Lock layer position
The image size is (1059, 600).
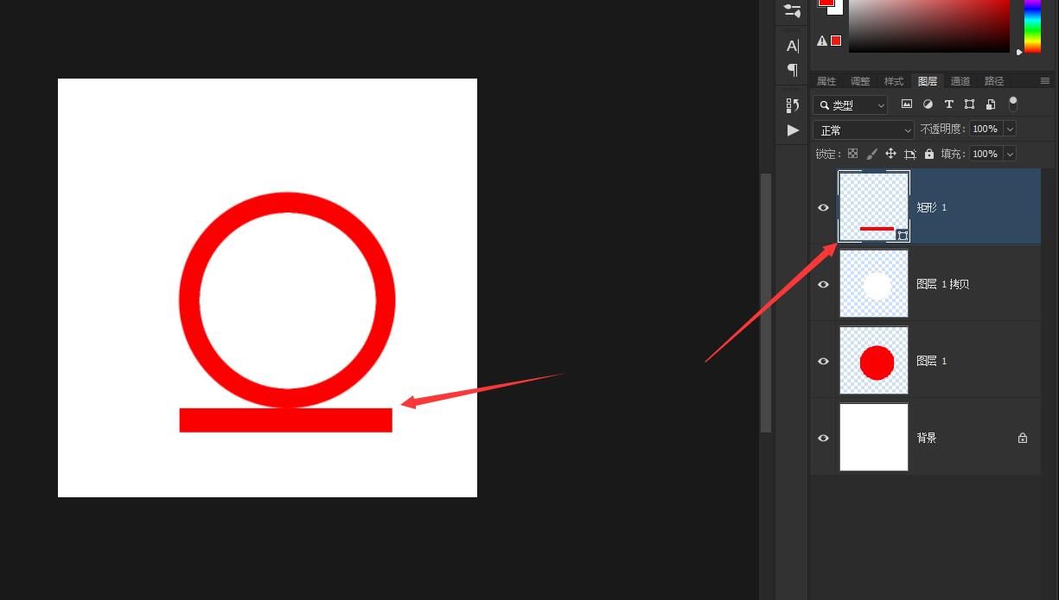[890, 154]
